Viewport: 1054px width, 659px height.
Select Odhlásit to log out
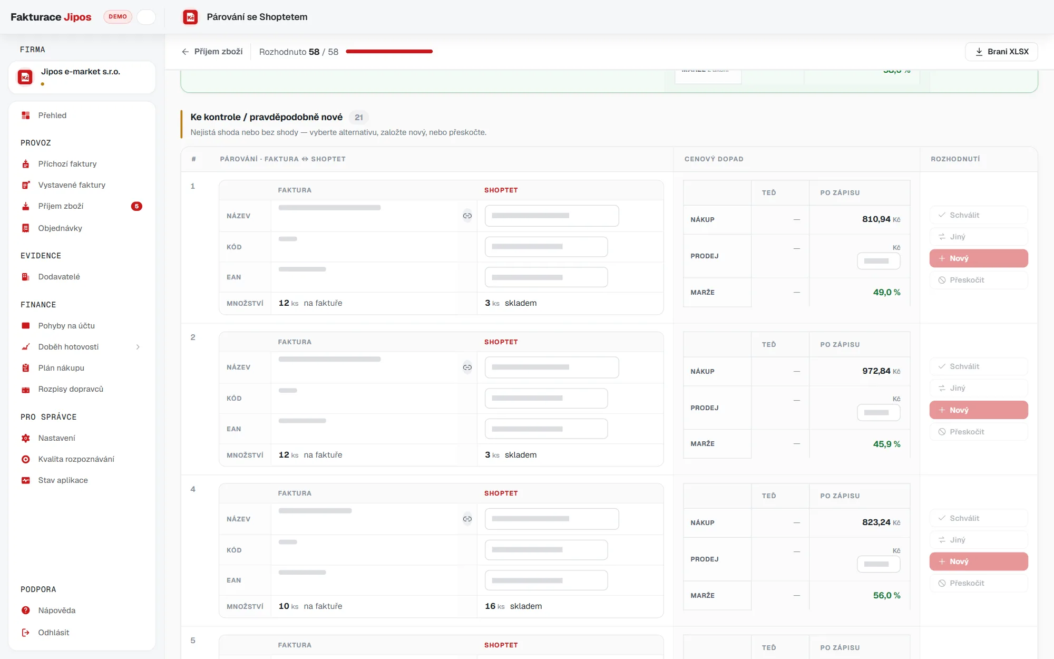click(x=82, y=633)
